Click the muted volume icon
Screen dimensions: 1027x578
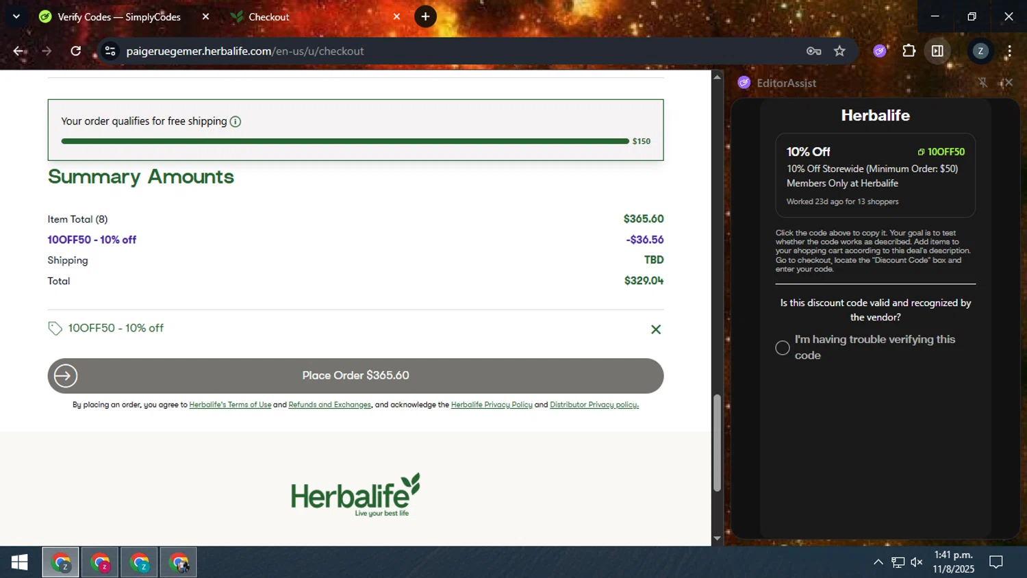point(917,563)
